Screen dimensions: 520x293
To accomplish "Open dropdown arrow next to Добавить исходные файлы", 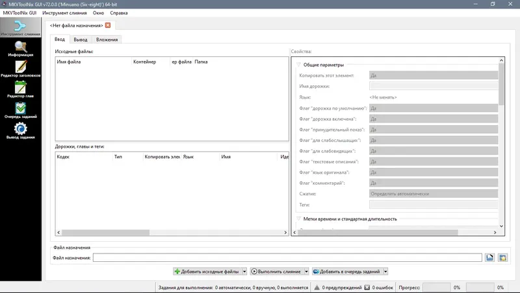I will point(244,272).
